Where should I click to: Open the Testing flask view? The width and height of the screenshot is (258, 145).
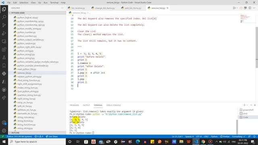pos(4,57)
